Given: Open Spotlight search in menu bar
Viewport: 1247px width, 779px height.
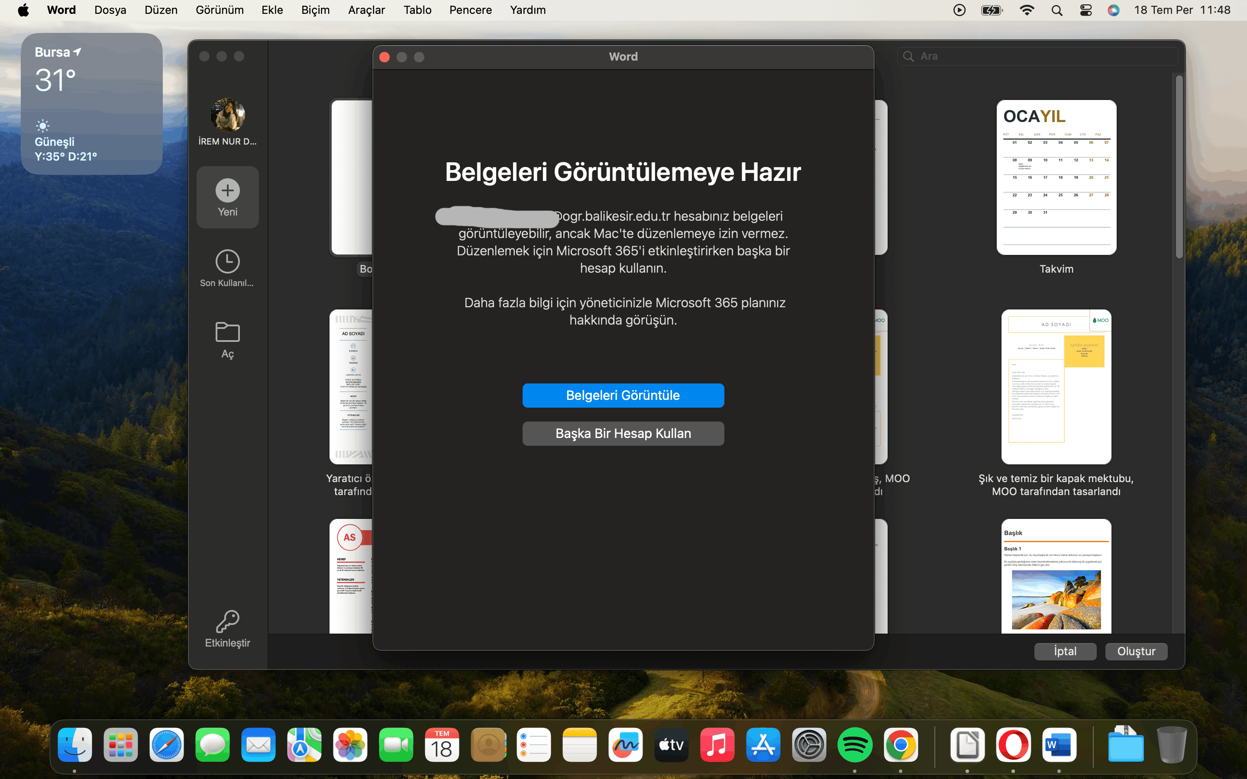Looking at the screenshot, I should pos(1057,10).
